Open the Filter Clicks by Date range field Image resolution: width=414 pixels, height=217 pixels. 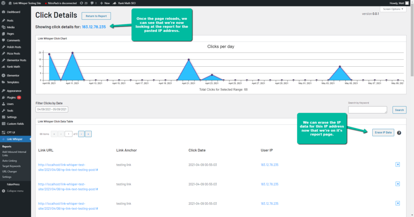pos(52,109)
